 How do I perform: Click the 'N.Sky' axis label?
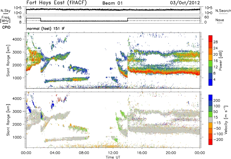[x=5, y=11]
